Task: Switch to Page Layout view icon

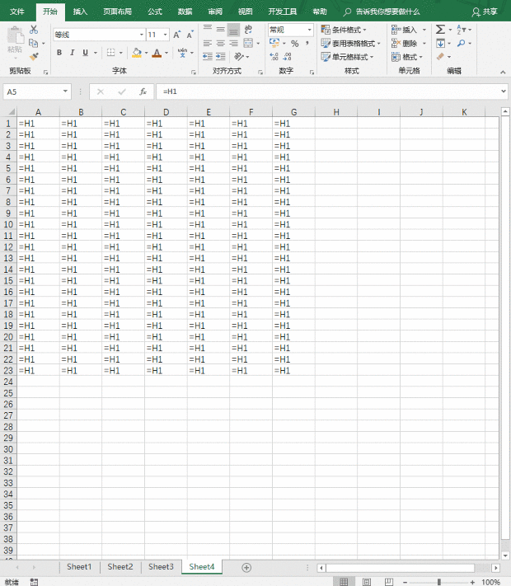Action: tap(367, 582)
